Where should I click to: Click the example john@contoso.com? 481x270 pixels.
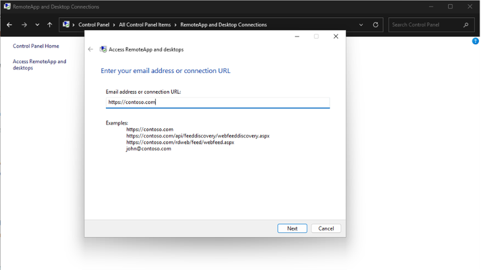pyautogui.click(x=149, y=149)
